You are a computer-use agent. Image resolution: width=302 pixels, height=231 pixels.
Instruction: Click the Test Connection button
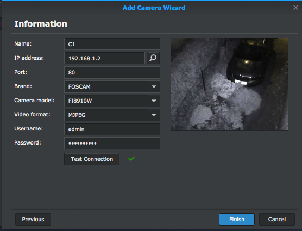92,159
